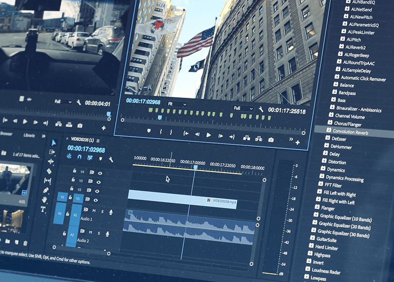Screen dimensions: 394x282
Task: Toggle Linked Selection in the timeline
Action: click(90, 158)
